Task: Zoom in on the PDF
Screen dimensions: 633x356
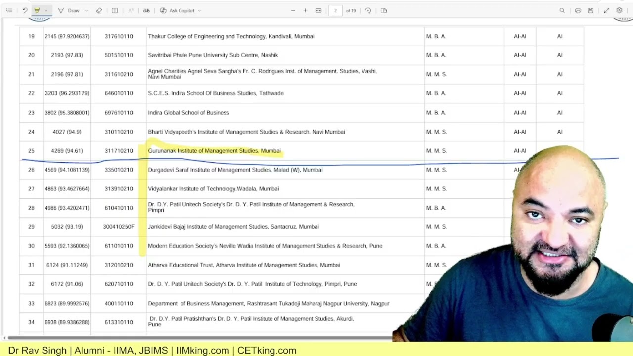Action: [x=305, y=10]
